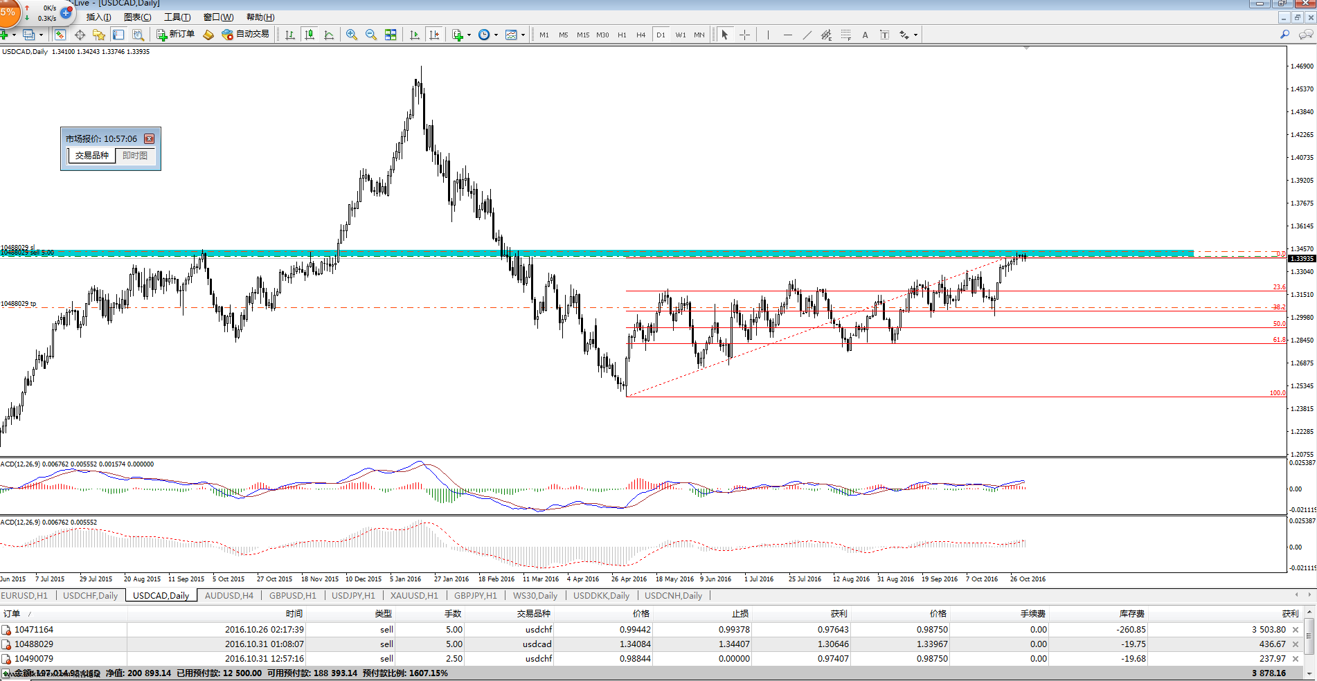The height and width of the screenshot is (681, 1317).
Task: Select the D1 timeframe button
Action: [x=661, y=35]
